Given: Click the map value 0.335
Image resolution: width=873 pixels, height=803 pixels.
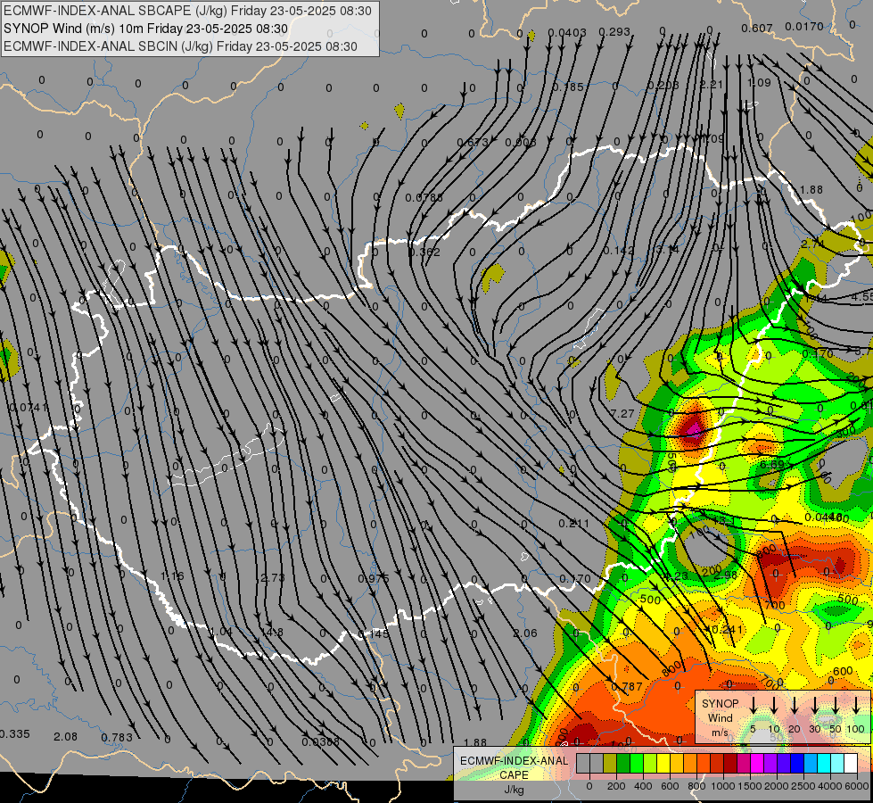Looking at the screenshot, I should tap(14, 734).
